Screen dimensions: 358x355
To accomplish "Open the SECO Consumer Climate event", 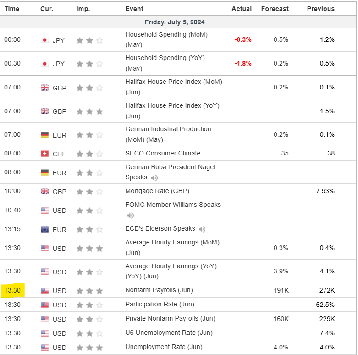I will pos(163,153).
